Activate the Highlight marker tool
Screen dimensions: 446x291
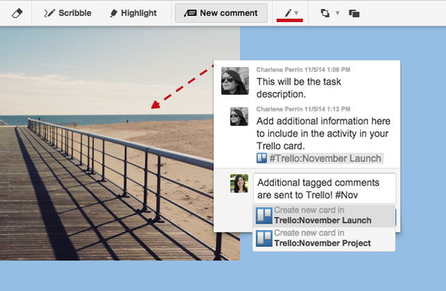tap(133, 13)
